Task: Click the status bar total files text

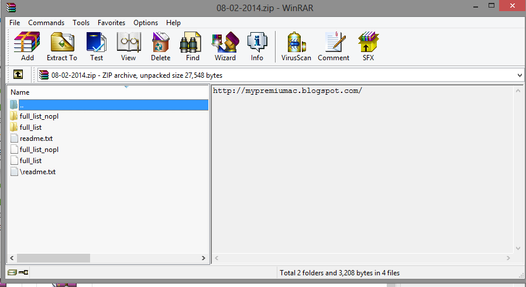Action: point(340,273)
